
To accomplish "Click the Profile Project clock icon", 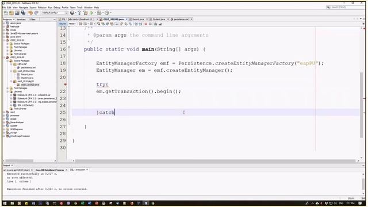I will pos(107,13).
